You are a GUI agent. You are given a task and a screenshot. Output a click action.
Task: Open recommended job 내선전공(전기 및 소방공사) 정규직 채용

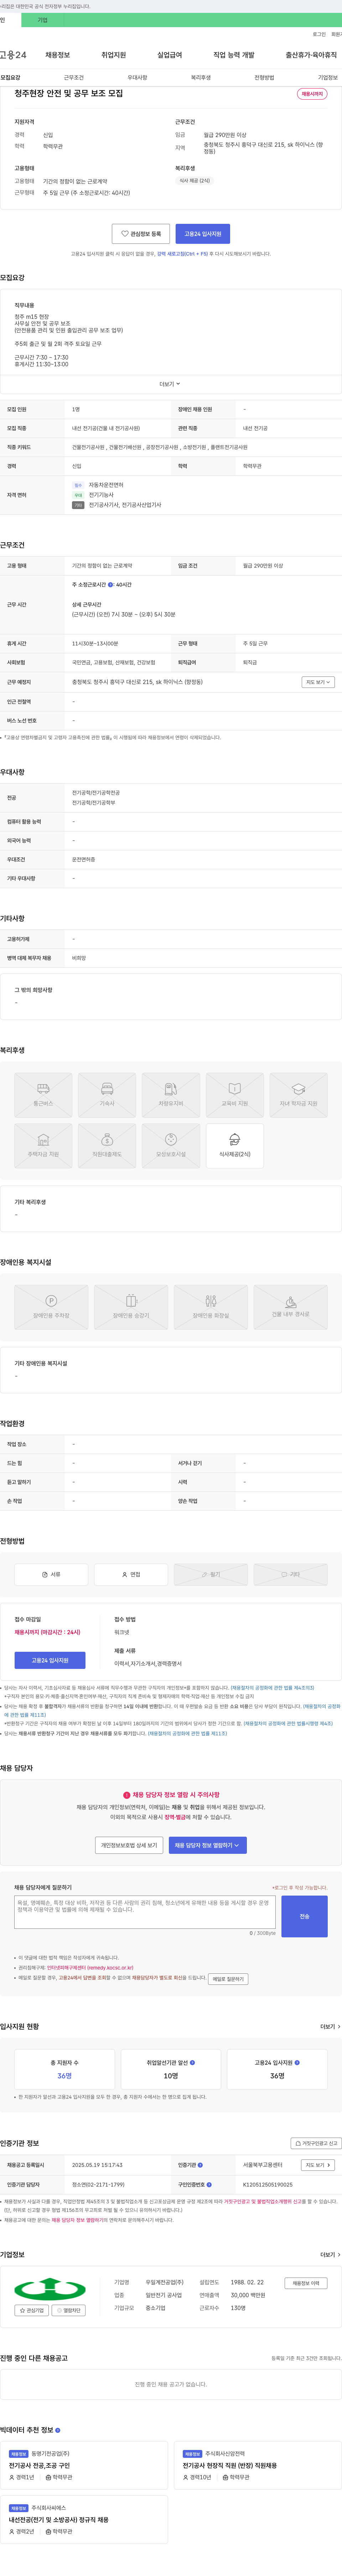59,2520
